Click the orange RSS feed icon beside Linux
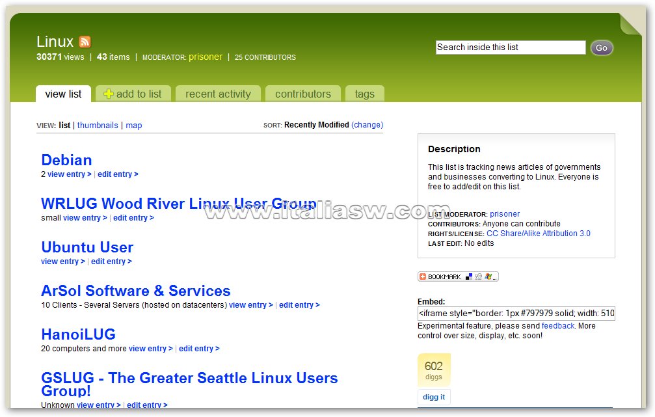This screenshot has width=655, height=417. (85, 42)
